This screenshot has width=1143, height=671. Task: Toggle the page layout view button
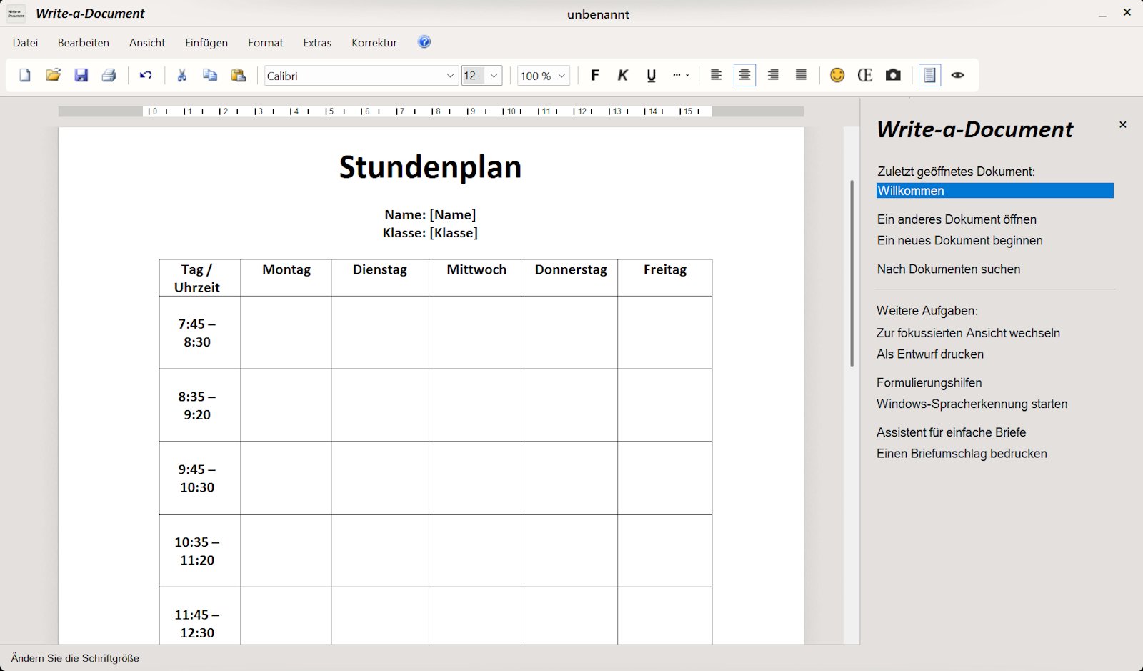point(929,75)
